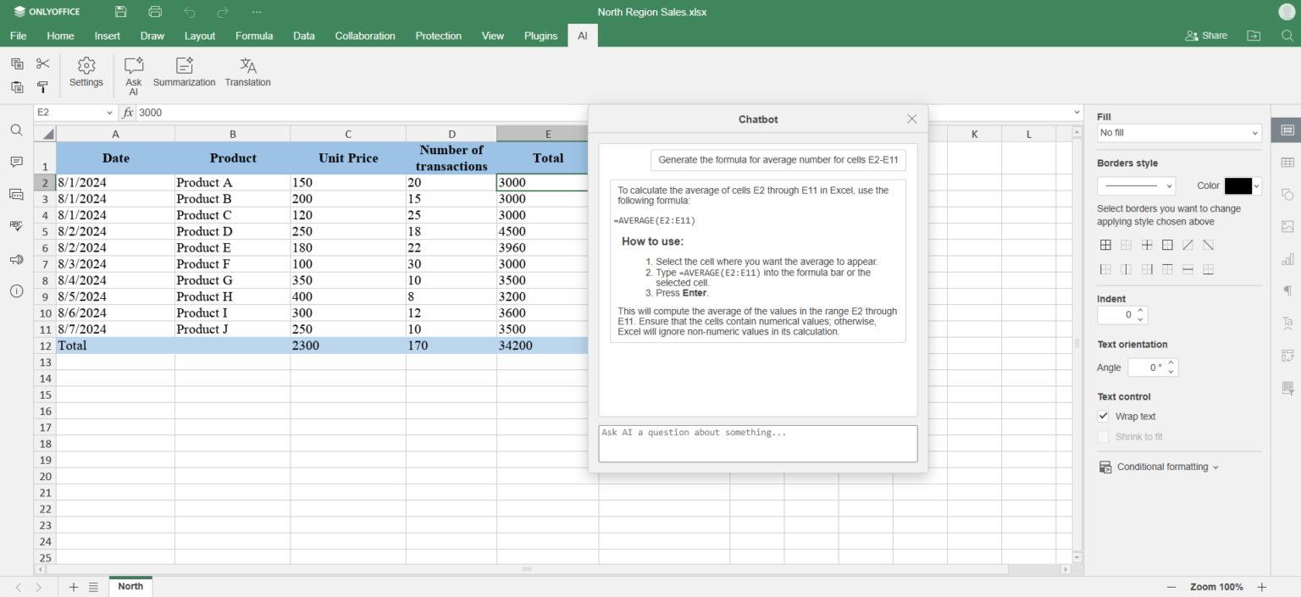Apply diagonal down border option
The width and height of the screenshot is (1301, 597).
(x=1208, y=245)
